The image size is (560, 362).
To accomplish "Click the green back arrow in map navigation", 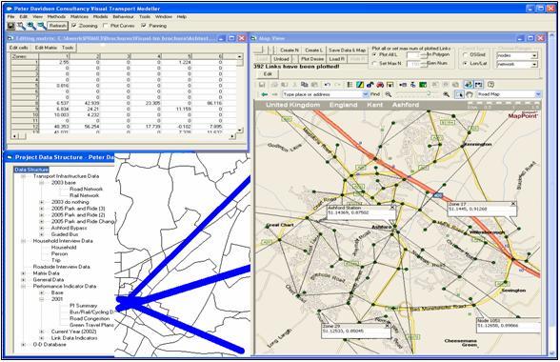I will point(265,94).
